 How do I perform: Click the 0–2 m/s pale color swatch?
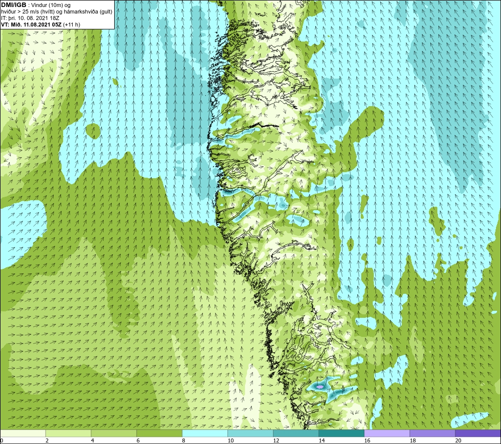pos(23,433)
